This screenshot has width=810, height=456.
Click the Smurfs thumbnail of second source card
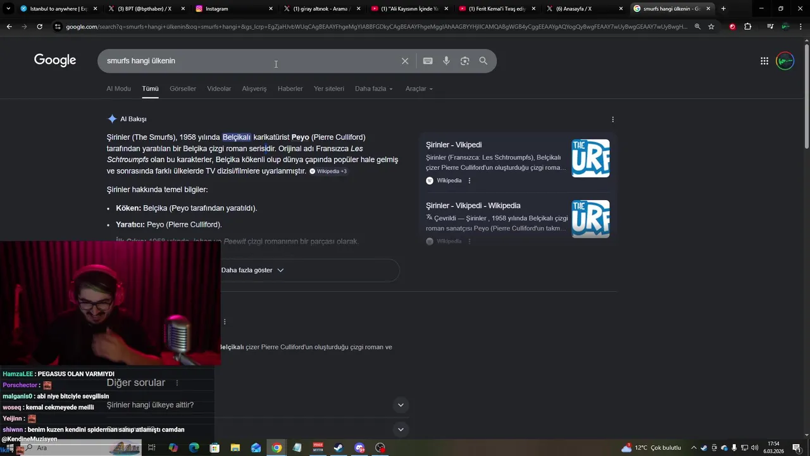pos(591,219)
